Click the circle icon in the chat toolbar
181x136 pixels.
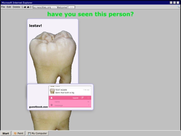click(88, 98)
